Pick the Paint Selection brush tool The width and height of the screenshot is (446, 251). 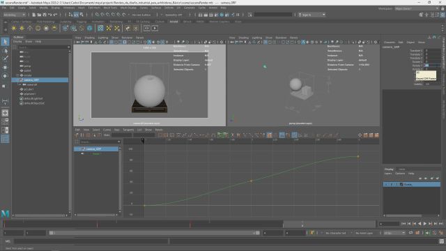(x=5, y=59)
